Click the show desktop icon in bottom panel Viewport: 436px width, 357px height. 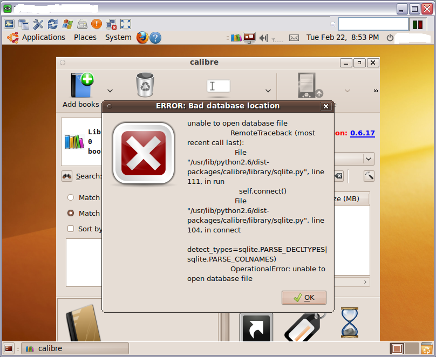[9, 348]
